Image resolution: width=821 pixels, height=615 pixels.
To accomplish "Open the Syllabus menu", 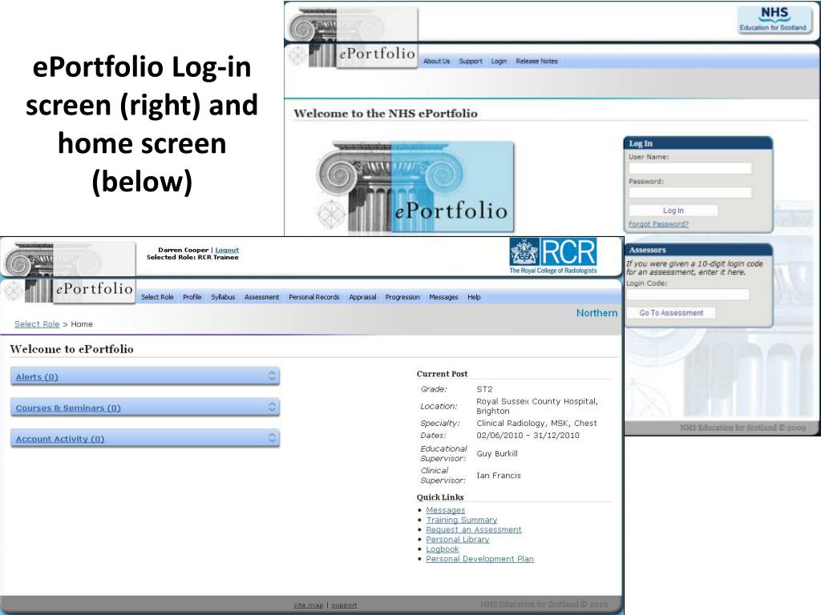I will [x=223, y=297].
